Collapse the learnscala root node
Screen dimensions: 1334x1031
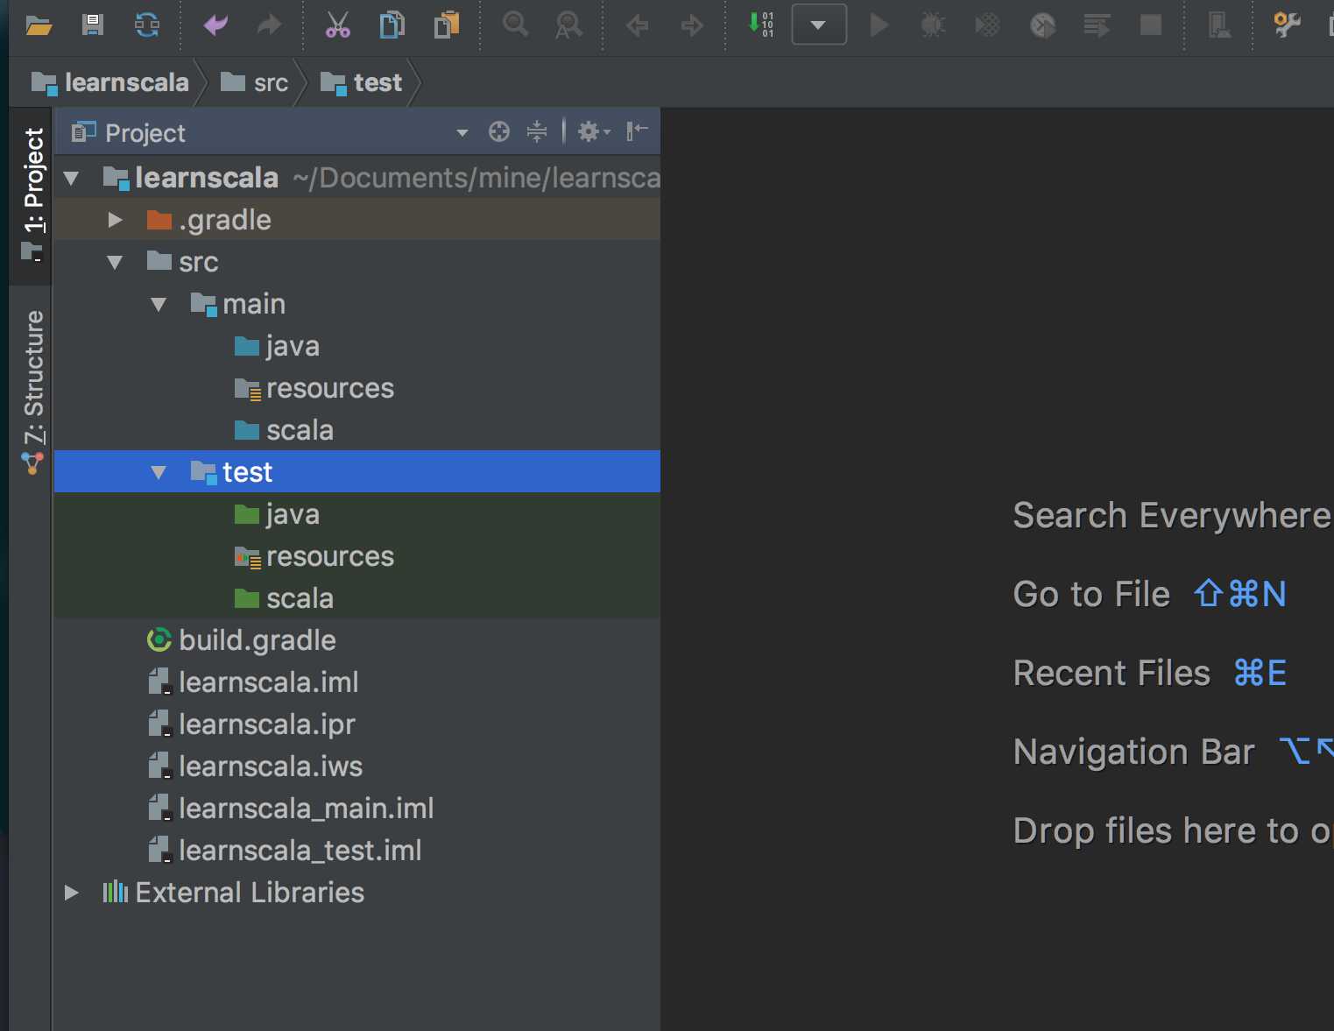(72, 179)
